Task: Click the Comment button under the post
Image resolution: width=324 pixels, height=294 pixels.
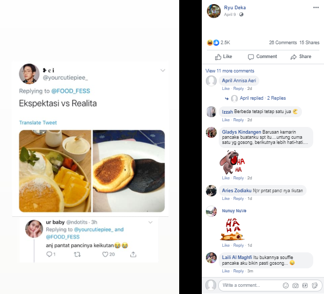Action: [262, 57]
